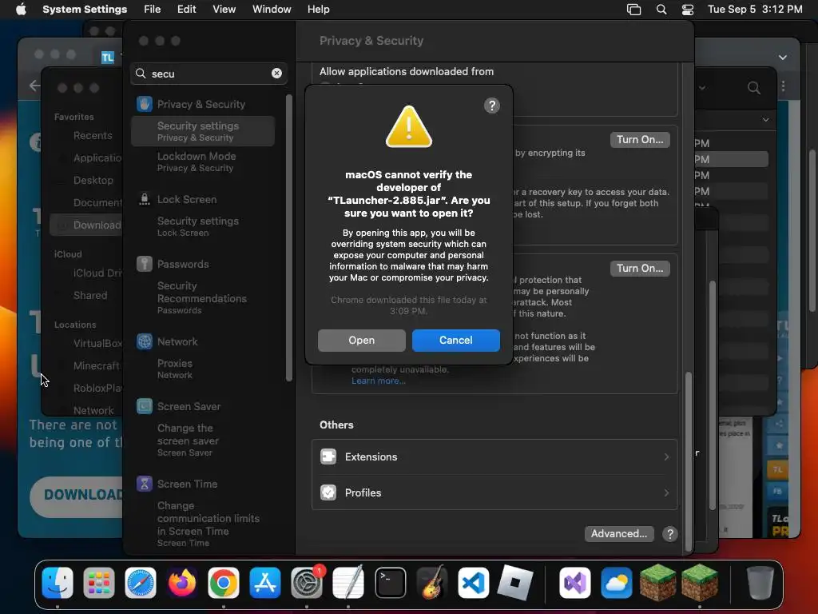This screenshot has width=818, height=614.
Task: Select Lock Screen in sidebar
Action: click(187, 199)
